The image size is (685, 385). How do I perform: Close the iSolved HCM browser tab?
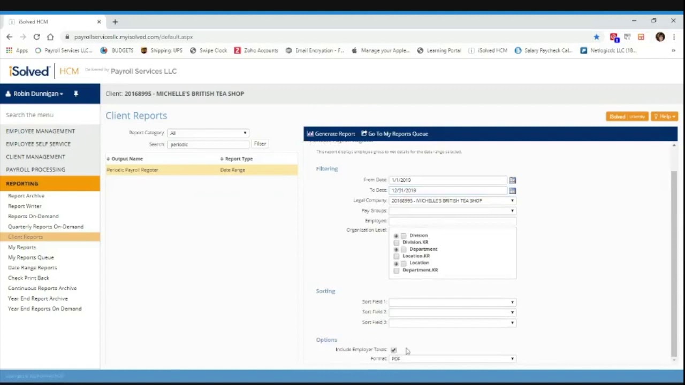[99, 22]
